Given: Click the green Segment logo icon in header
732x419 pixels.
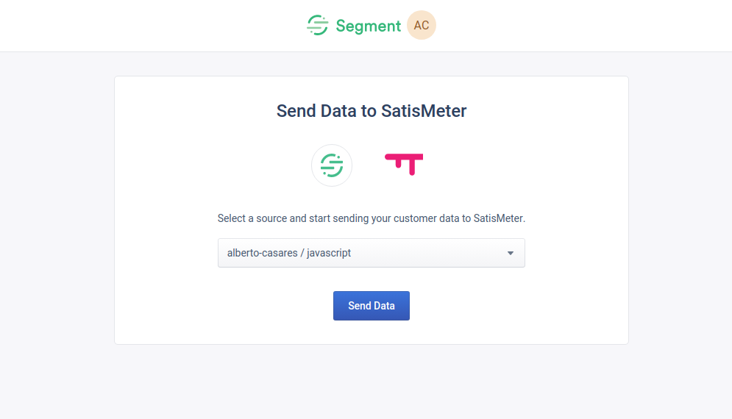Looking at the screenshot, I should [x=318, y=25].
